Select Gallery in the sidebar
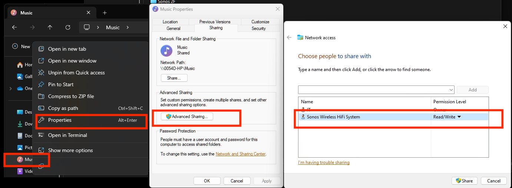The height and width of the screenshot is (188, 512). (x=24, y=76)
